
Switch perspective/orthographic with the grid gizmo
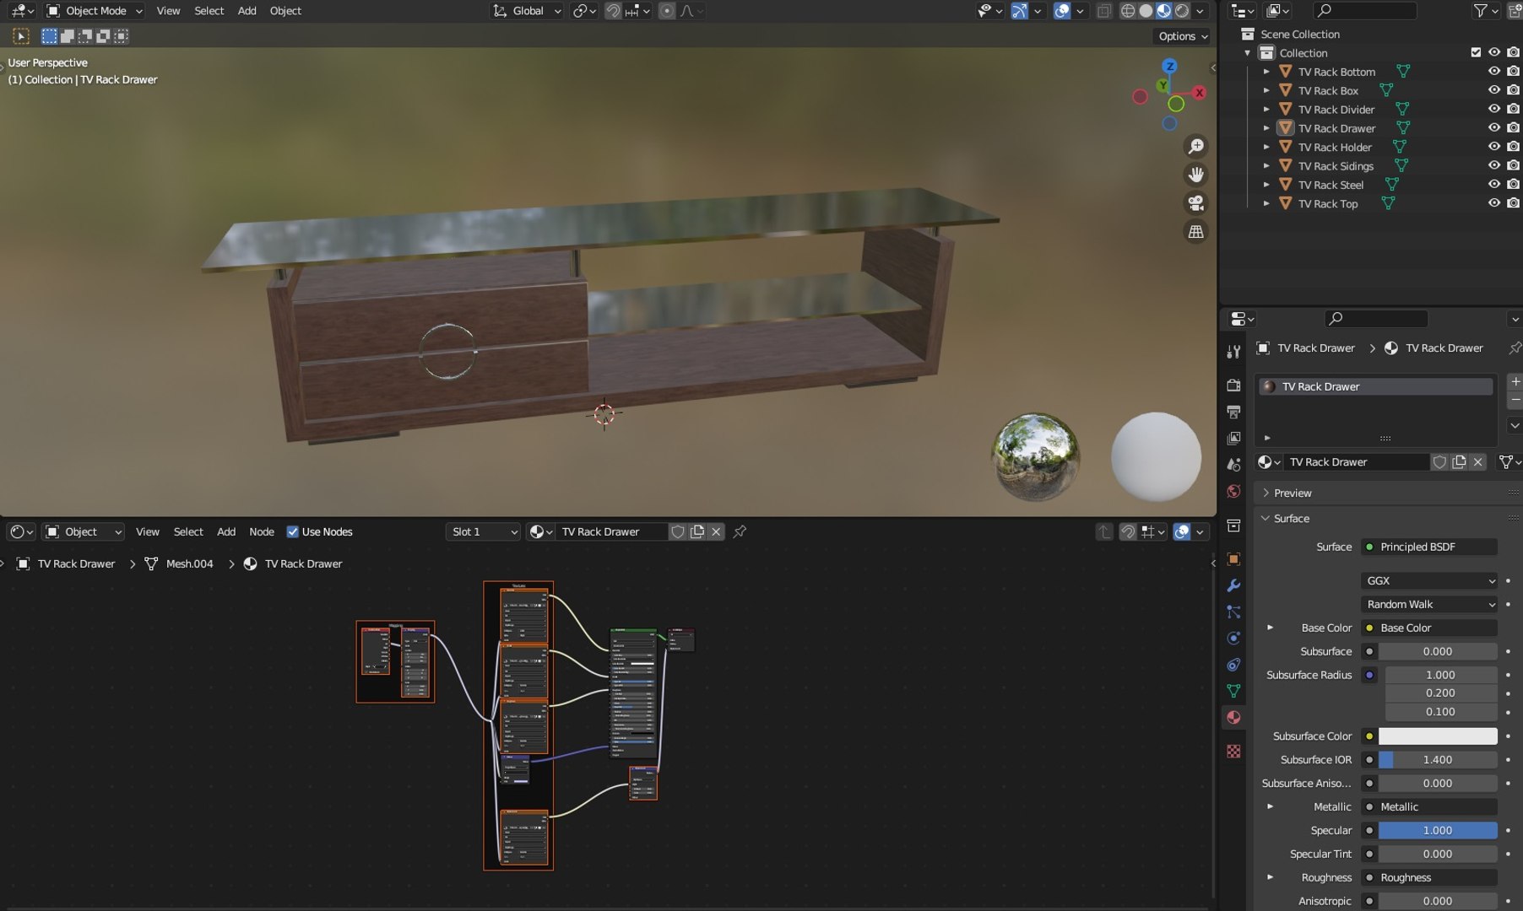tap(1195, 231)
